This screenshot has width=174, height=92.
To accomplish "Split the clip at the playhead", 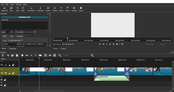I will pos(40,55).
